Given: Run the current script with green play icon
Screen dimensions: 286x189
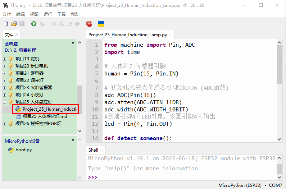Looking at the screenshot, I should click(x=34, y=24).
